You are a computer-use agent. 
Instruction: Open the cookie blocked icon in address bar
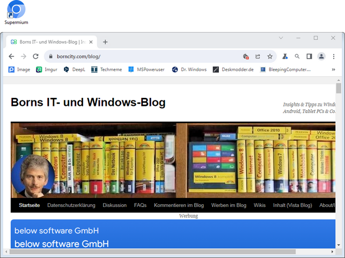[246, 56]
